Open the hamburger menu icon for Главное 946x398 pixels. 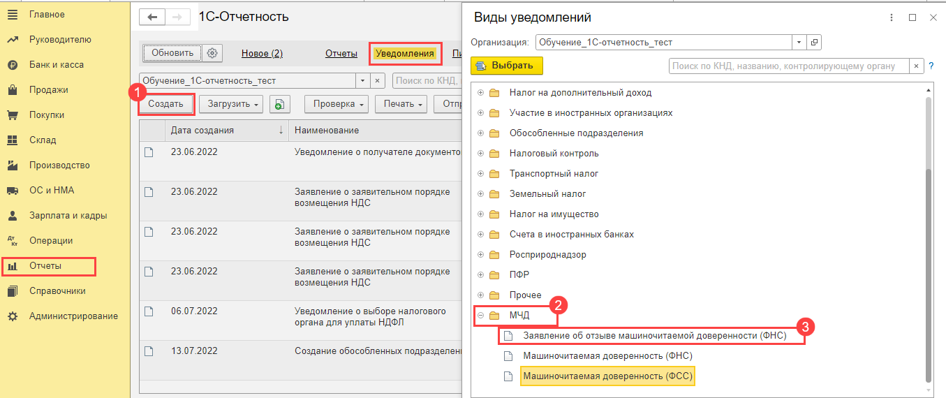[12, 15]
